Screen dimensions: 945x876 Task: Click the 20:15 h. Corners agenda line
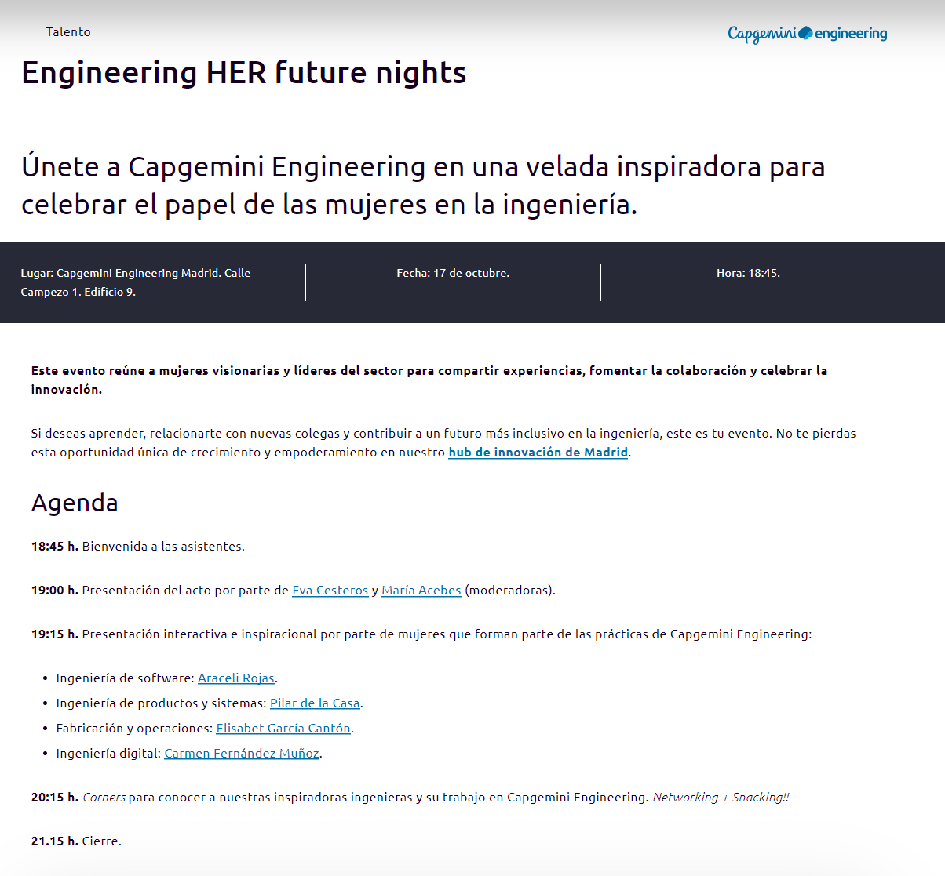point(410,798)
